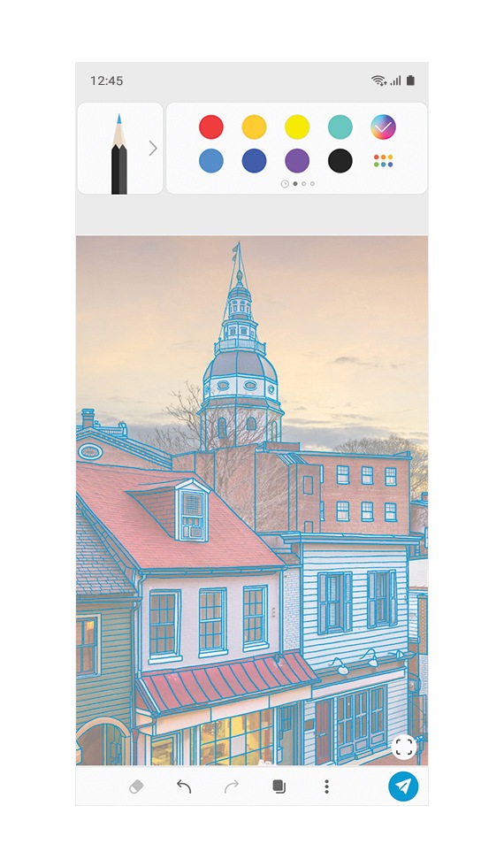Pick the light blue color swatch
The width and height of the screenshot is (504, 867).
pos(211,161)
